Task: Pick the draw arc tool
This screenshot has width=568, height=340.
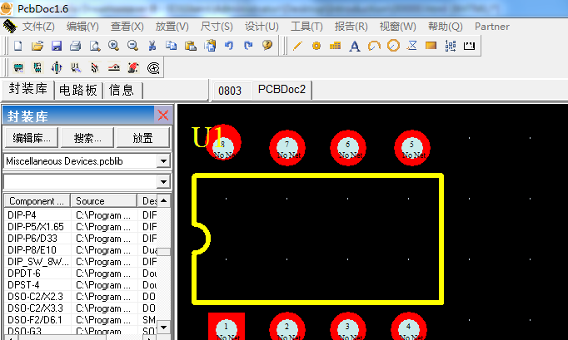Action: 374,46
